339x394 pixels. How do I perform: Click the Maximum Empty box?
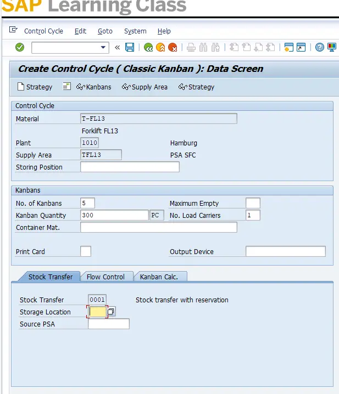[x=253, y=204]
